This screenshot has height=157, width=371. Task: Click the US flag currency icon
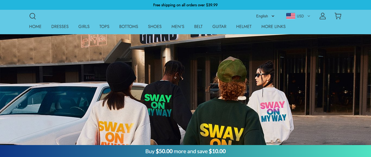click(291, 16)
